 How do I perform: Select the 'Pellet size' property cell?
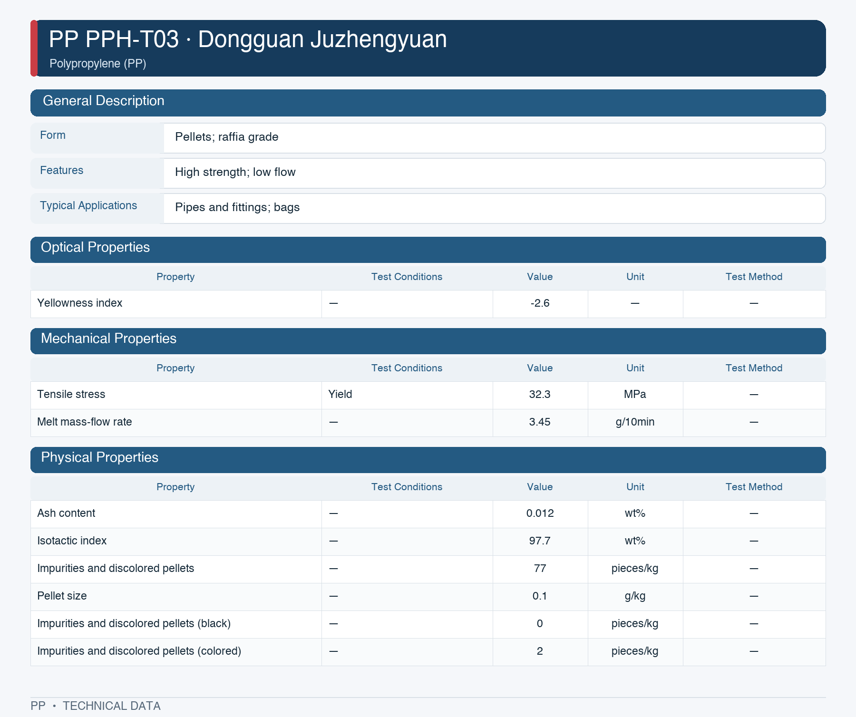pos(176,597)
